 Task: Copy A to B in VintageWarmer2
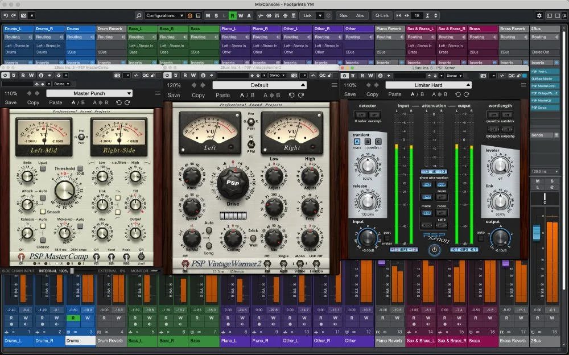(x=271, y=95)
